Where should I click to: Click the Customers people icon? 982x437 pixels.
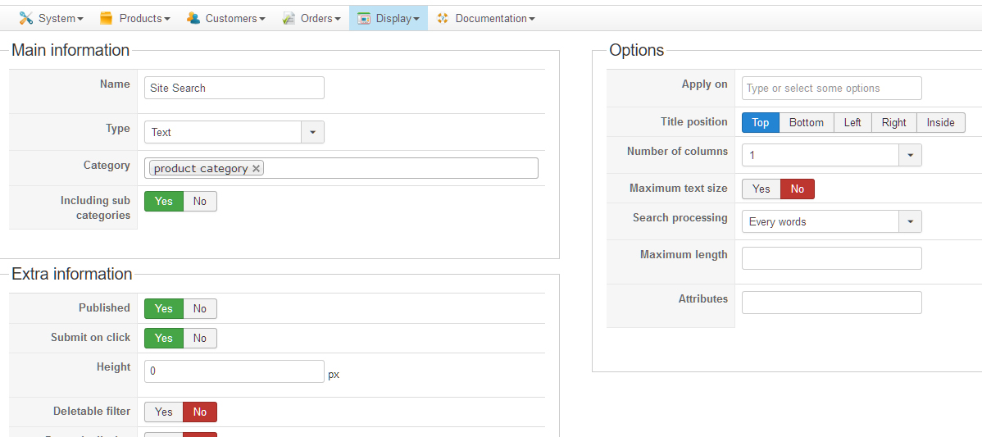pos(193,18)
